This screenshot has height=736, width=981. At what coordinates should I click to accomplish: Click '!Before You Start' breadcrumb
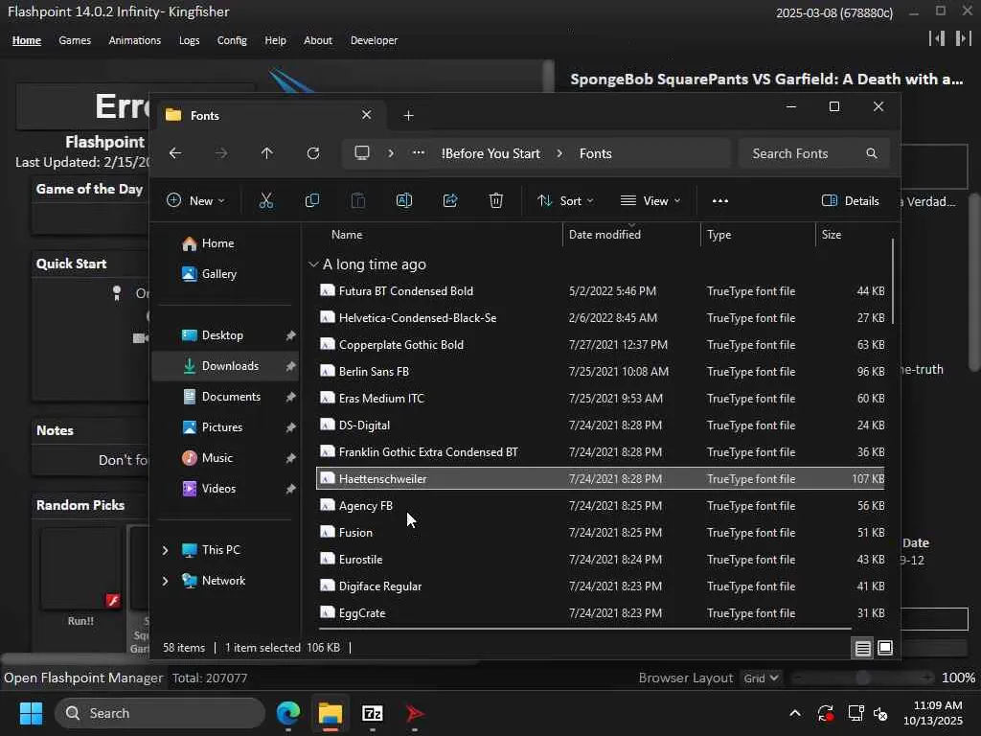[x=490, y=153]
